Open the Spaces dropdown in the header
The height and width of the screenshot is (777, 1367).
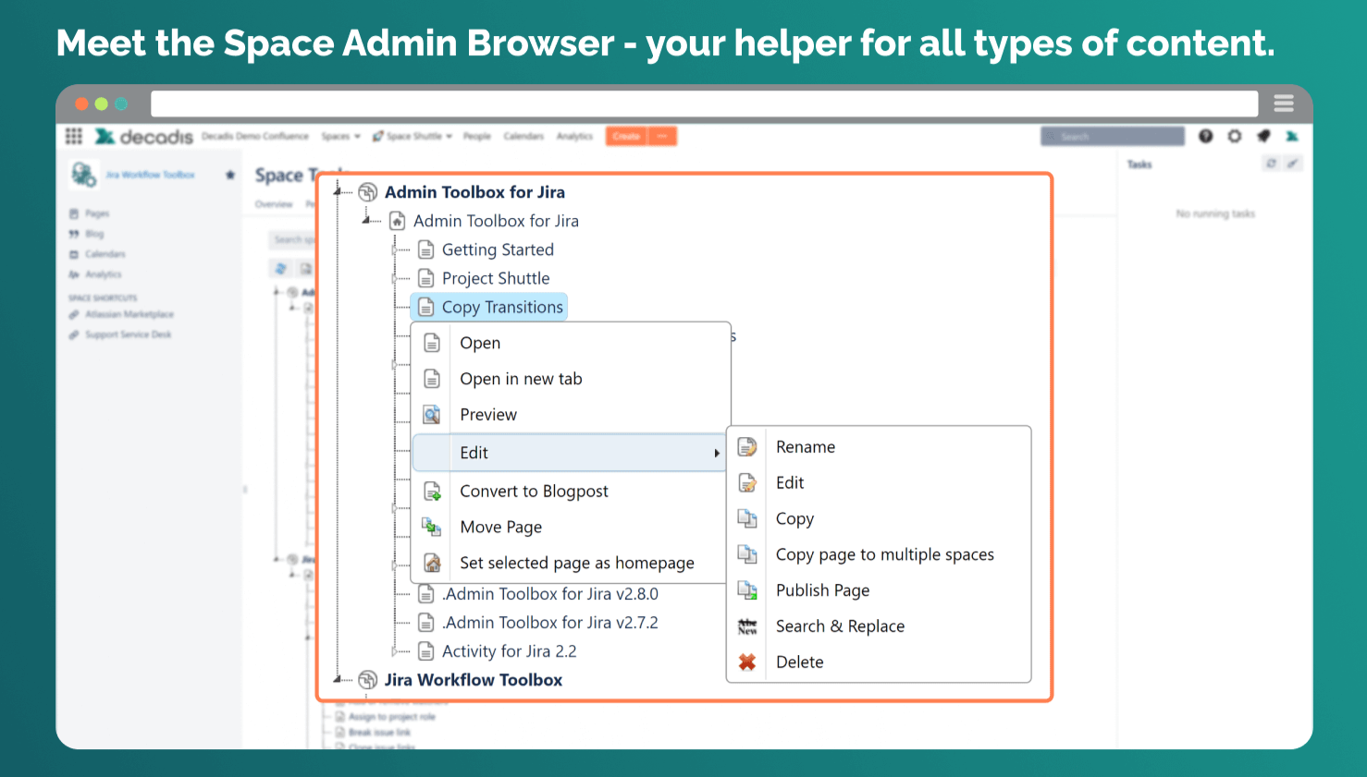pos(340,137)
